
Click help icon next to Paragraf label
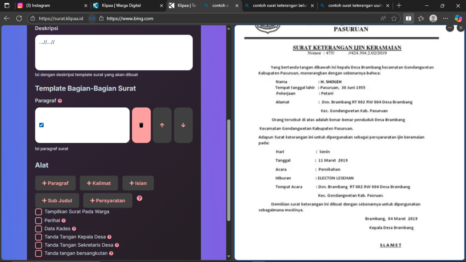(60, 101)
